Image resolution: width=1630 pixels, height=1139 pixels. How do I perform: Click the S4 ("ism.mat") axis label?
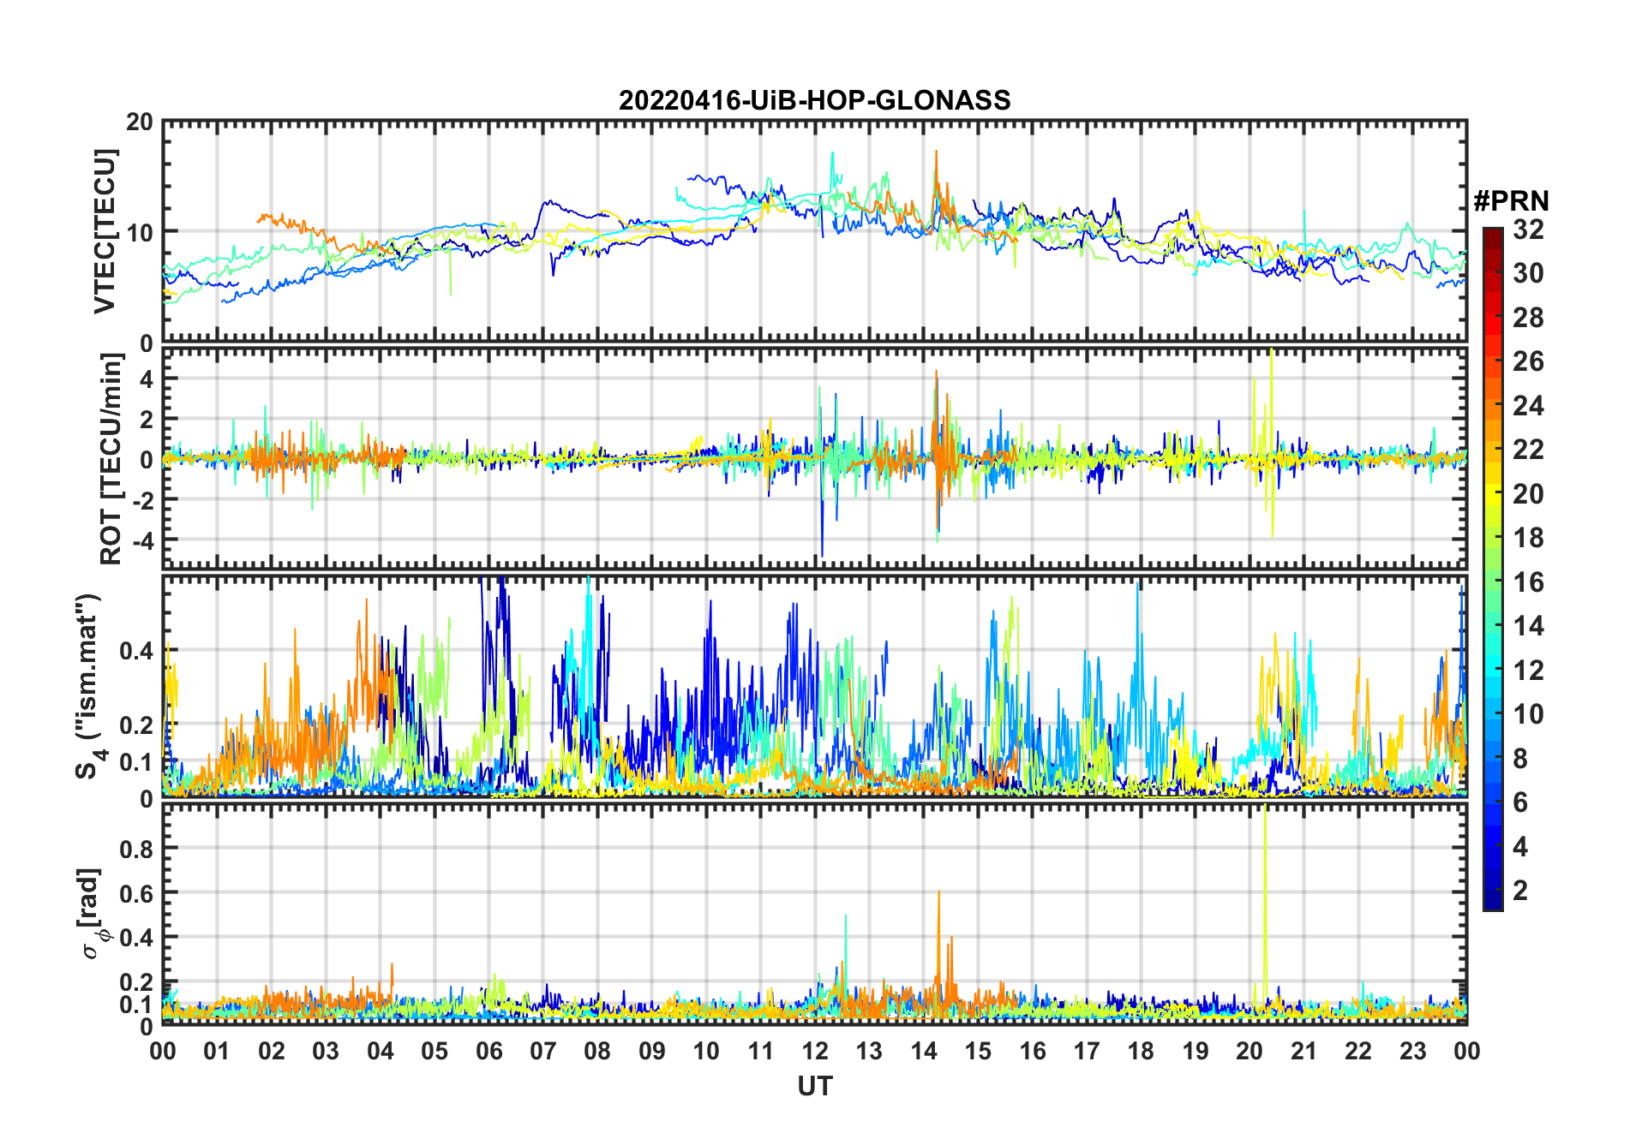tap(89, 686)
